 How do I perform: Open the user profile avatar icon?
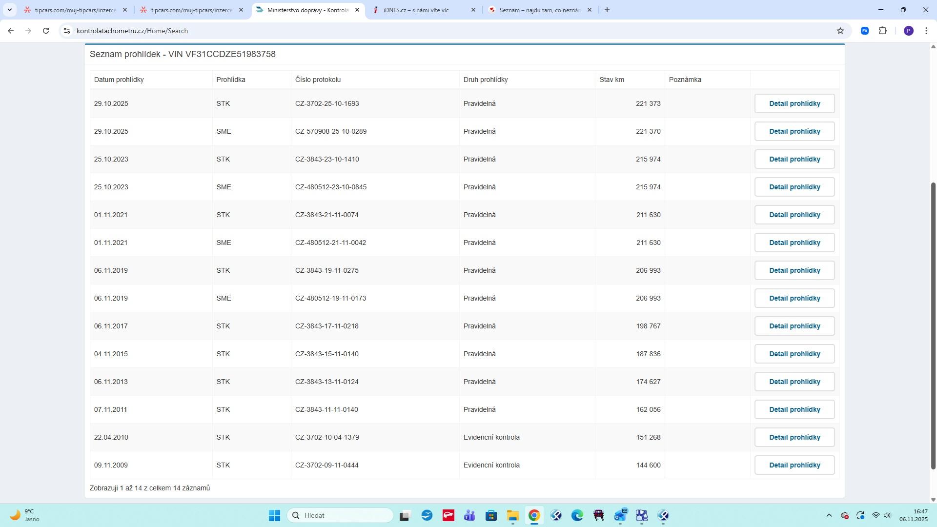(x=908, y=31)
